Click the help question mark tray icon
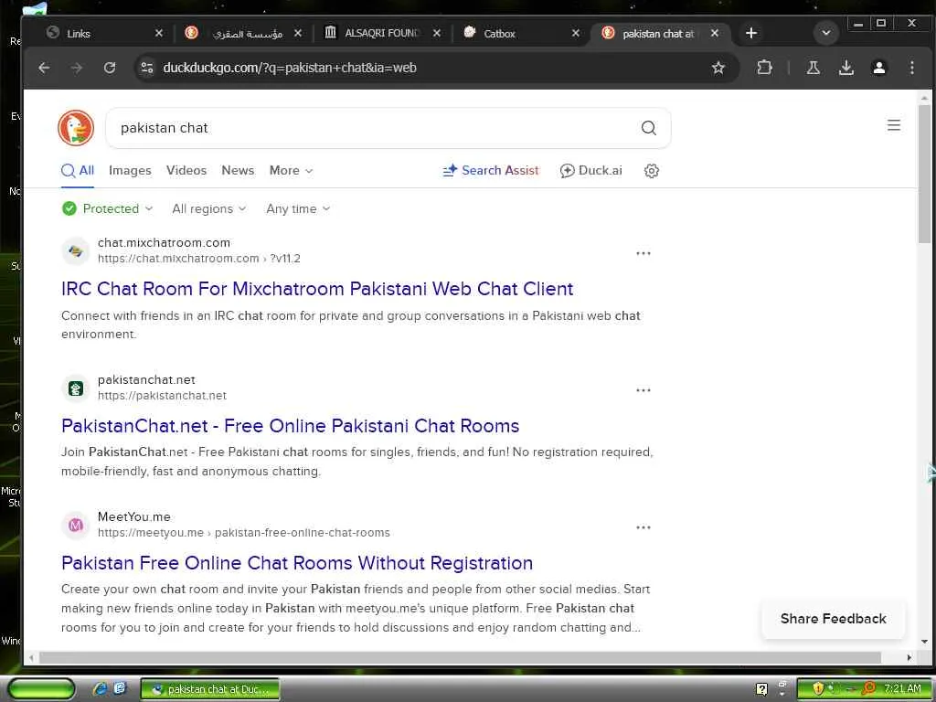Image resolution: width=936 pixels, height=702 pixels. 761,689
